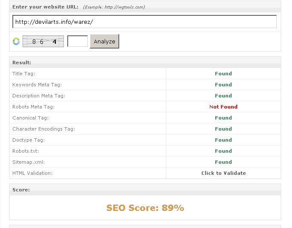Click the red Not Found status
This screenshot has width=292, height=228.
coord(223,107)
